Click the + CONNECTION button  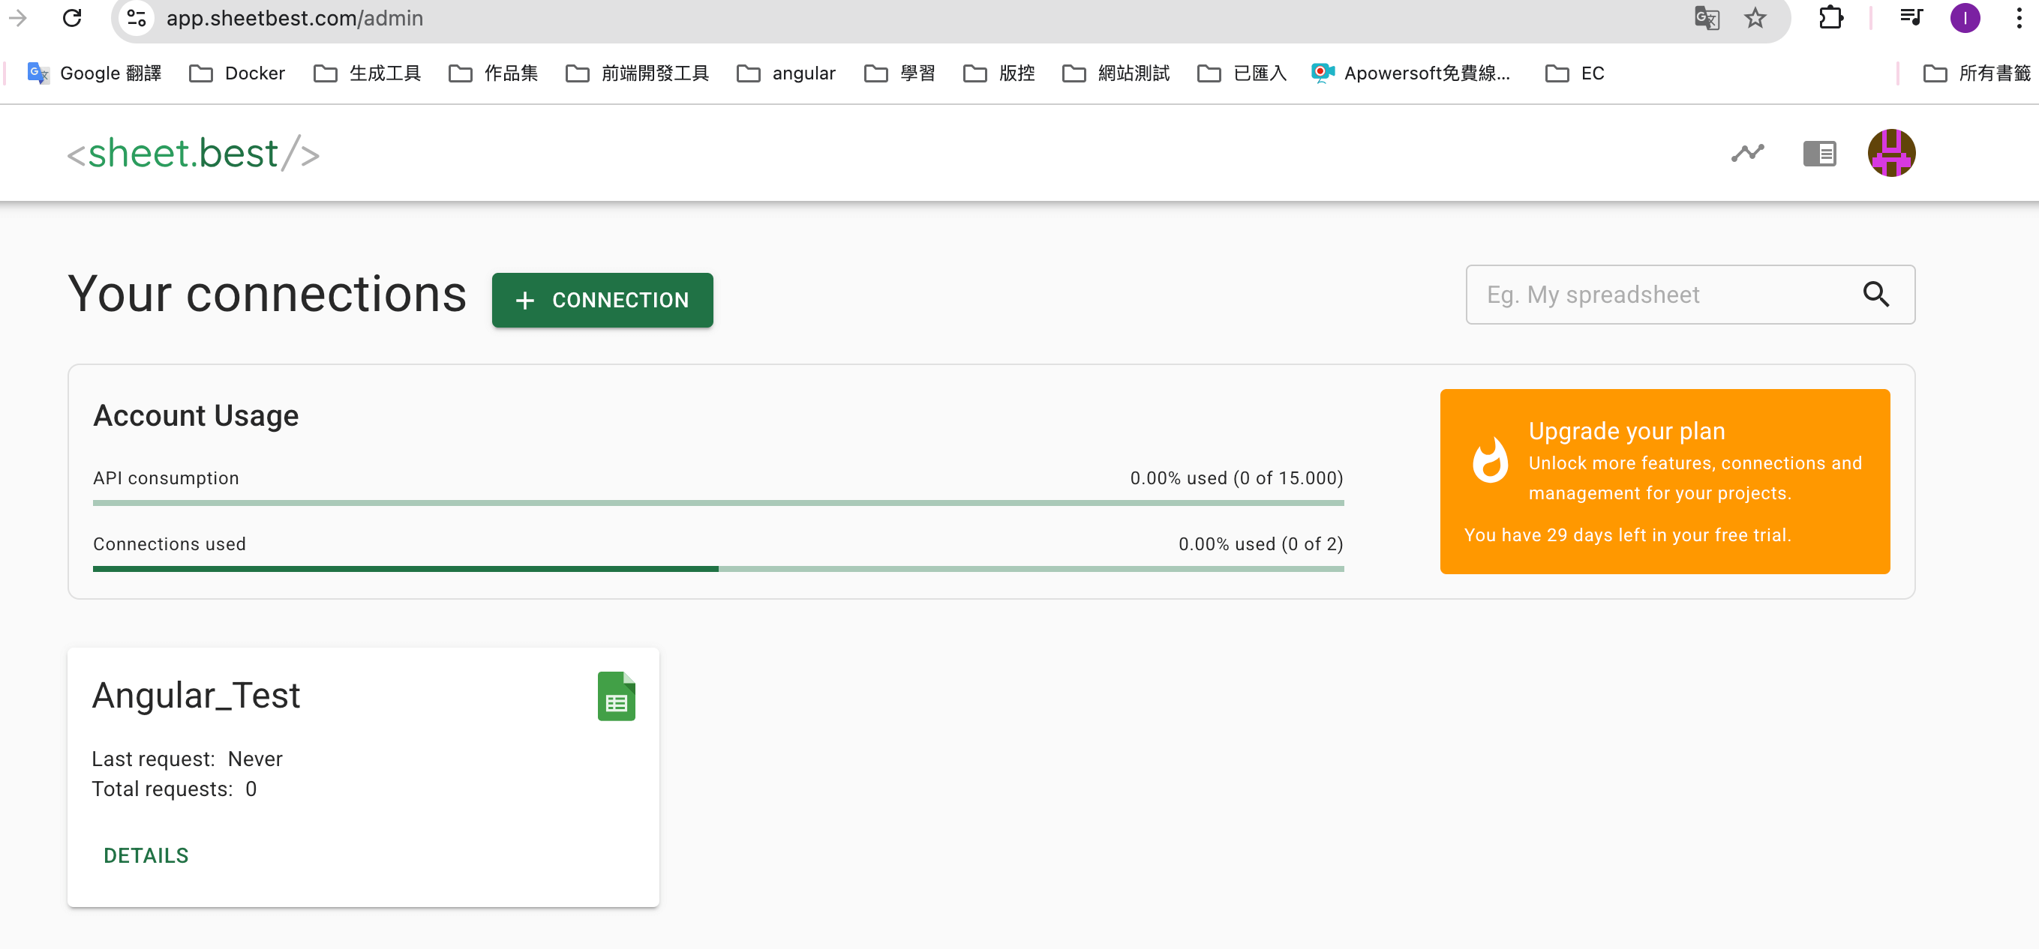point(602,301)
